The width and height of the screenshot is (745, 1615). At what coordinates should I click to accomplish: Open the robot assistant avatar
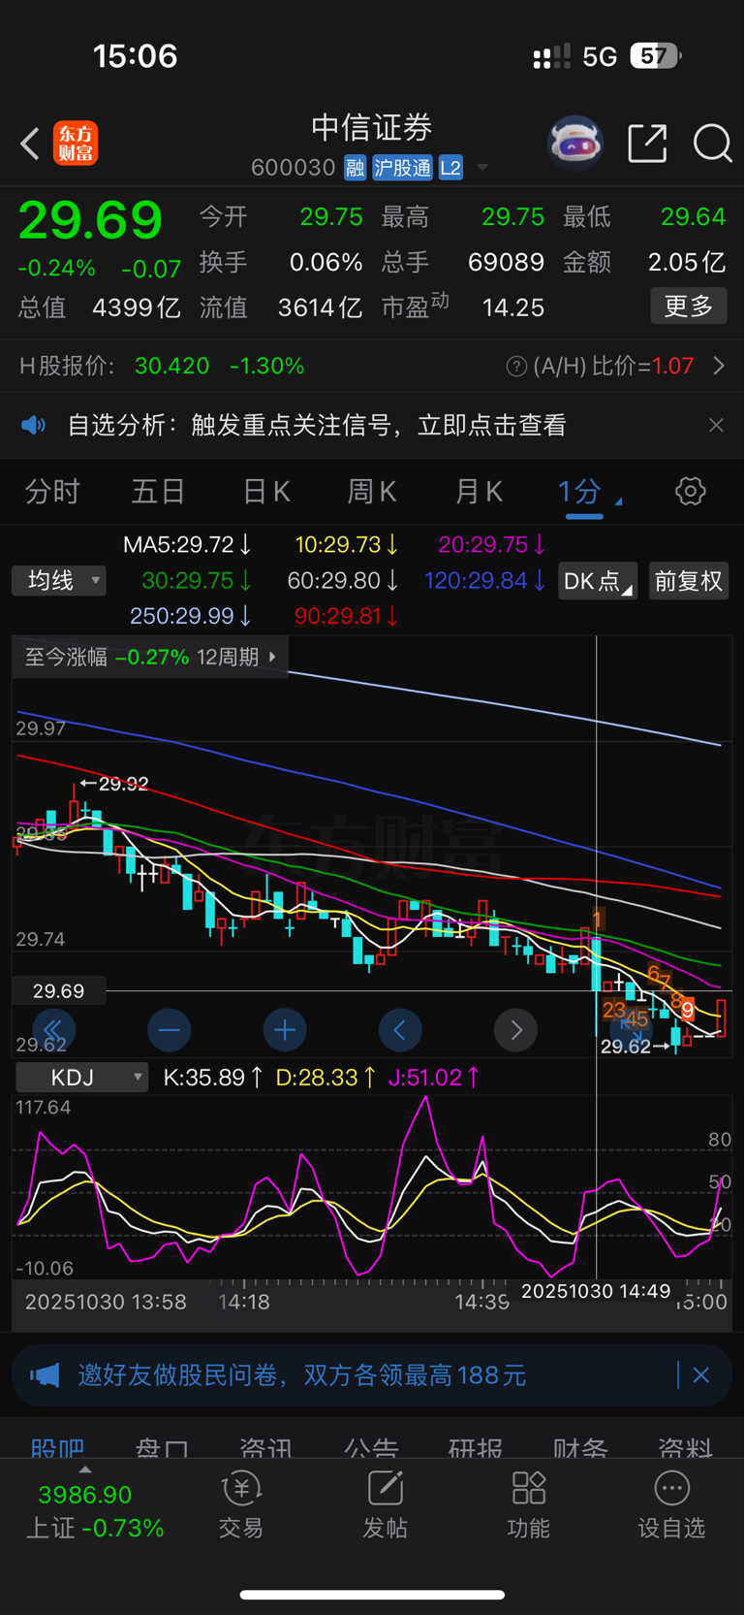[575, 144]
